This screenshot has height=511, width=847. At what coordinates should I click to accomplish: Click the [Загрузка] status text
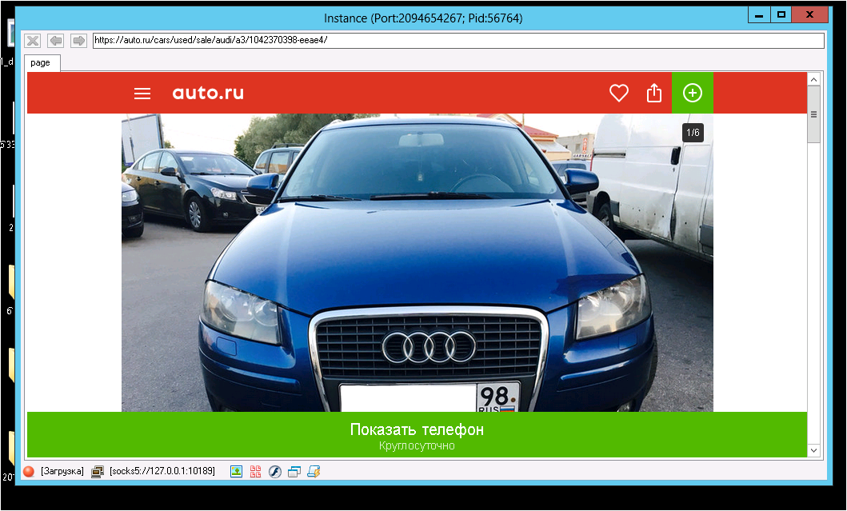click(x=62, y=471)
